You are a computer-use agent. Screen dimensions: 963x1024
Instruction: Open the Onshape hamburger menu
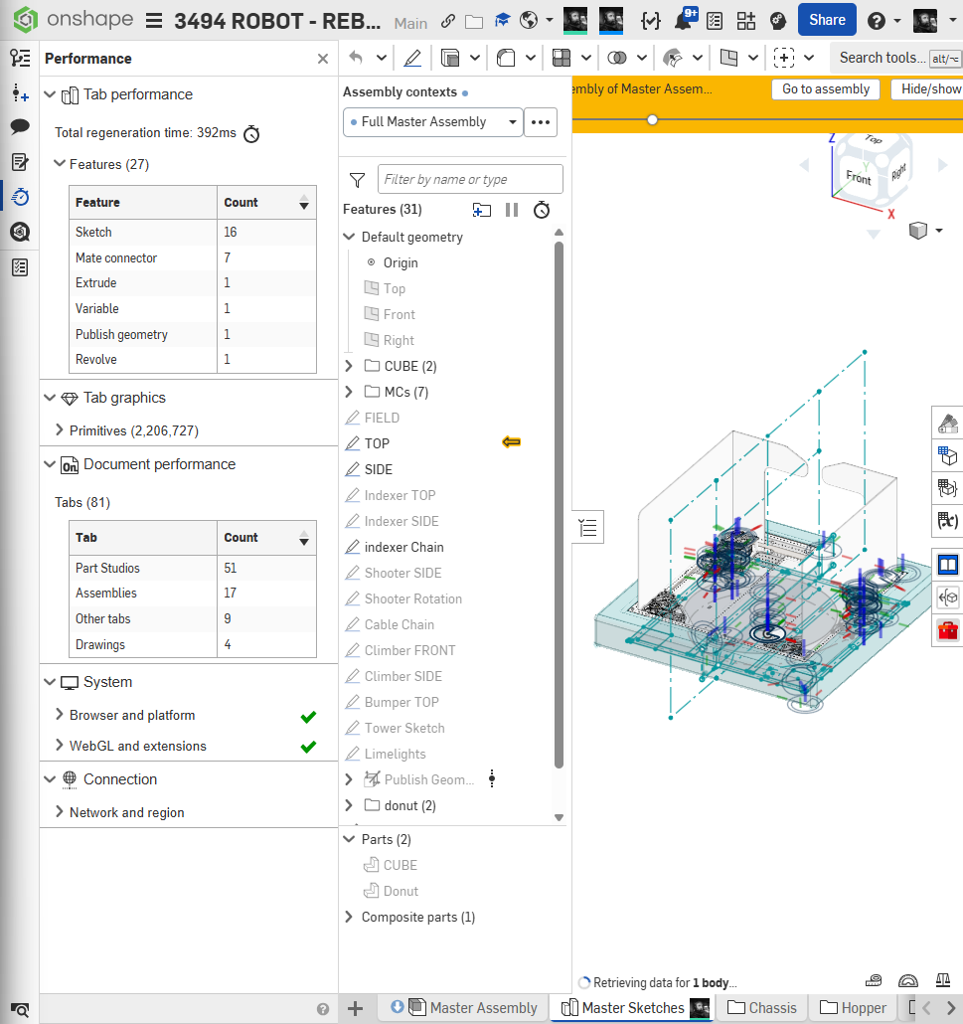tap(154, 21)
